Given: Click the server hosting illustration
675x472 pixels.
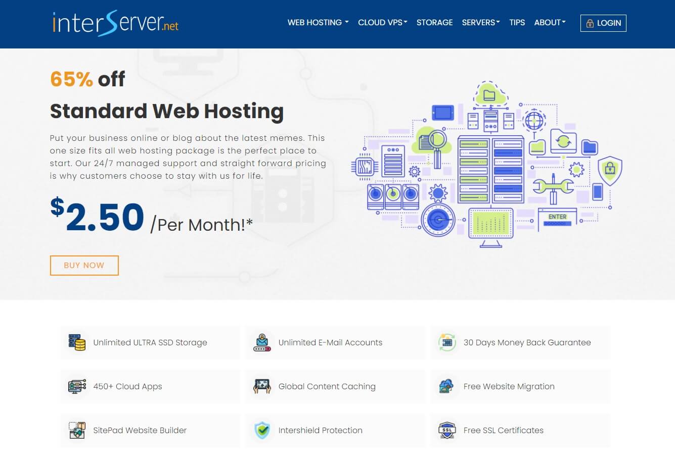Looking at the screenshot, I should pyautogui.click(x=486, y=164).
